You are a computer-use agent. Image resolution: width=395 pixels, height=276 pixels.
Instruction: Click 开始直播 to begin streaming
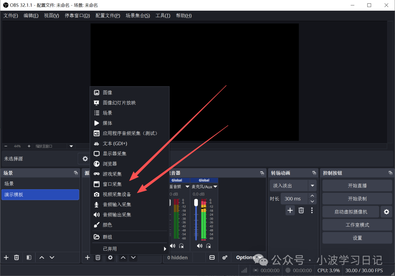coord(357,185)
